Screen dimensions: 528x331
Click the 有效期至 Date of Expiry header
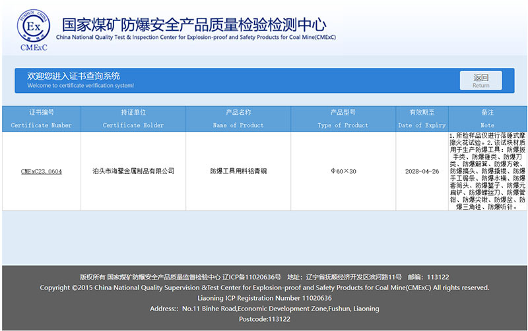pos(422,119)
